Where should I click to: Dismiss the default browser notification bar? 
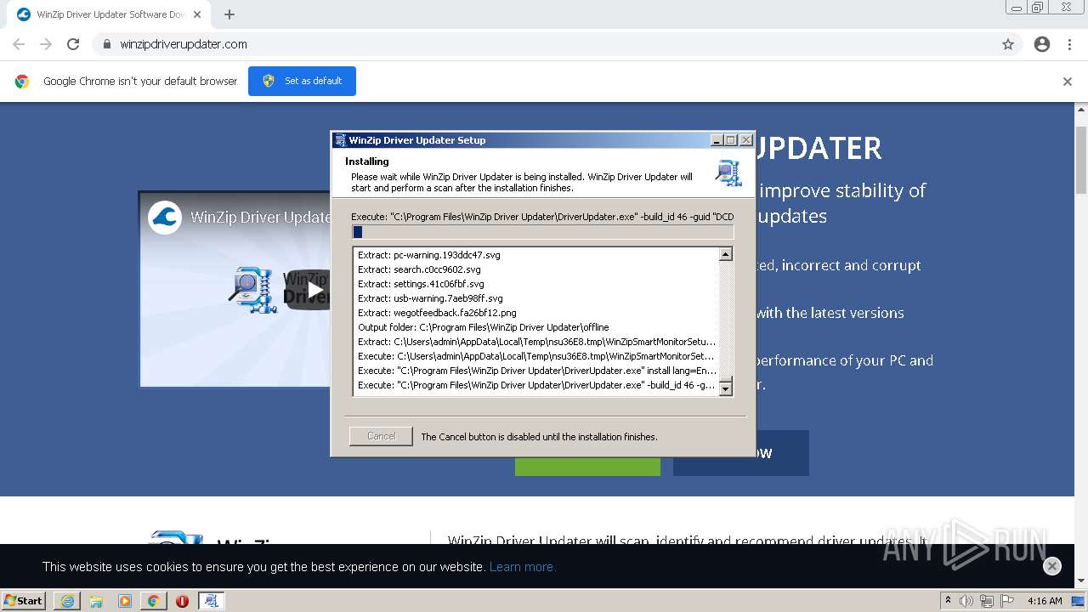click(1068, 82)
